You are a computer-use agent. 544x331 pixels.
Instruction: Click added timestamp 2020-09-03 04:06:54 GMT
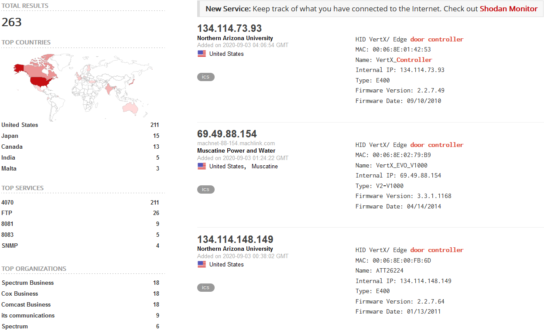pyautogui.click(x=243, y=45)
